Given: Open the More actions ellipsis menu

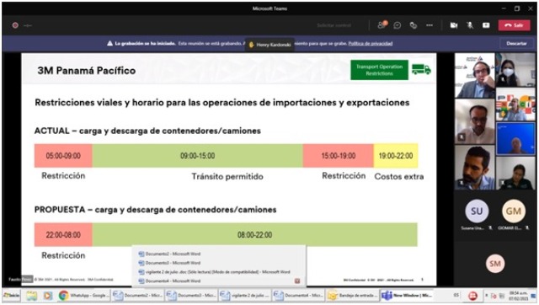Looking at the screenshot, I should pyautogui.click(x=430, y=25).
